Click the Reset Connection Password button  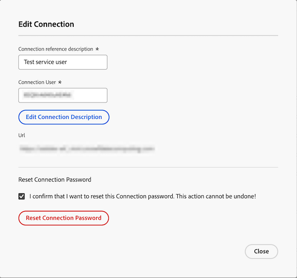point(63,218)
